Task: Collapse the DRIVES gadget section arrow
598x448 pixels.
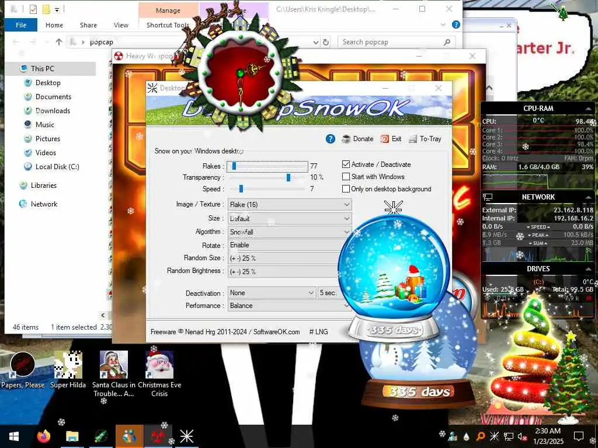Action: (588, 268)
